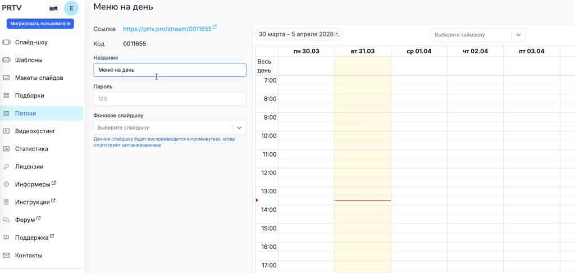
Task: Click the Лицензии key icon
Action: pos(7,167)
